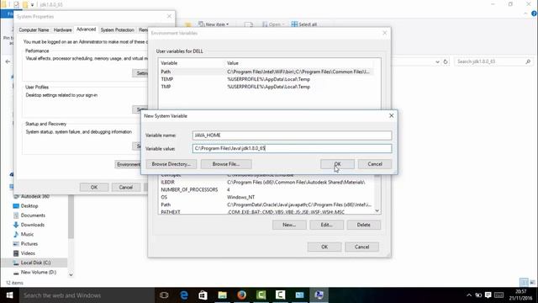Expand the address bar history dropdown
Image resolution: width=538 pixels, height=303 pixels.
437,61
